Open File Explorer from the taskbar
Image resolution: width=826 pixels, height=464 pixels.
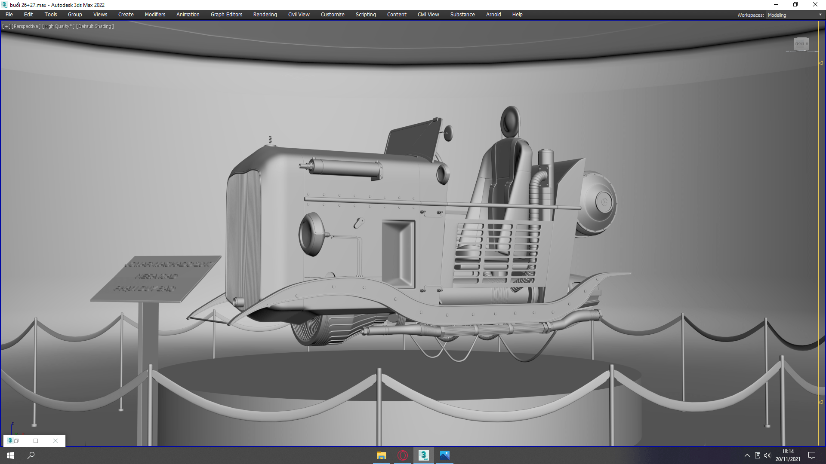381,455
